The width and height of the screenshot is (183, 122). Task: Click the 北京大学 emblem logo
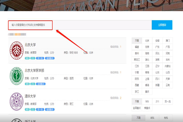pos(16,50)
